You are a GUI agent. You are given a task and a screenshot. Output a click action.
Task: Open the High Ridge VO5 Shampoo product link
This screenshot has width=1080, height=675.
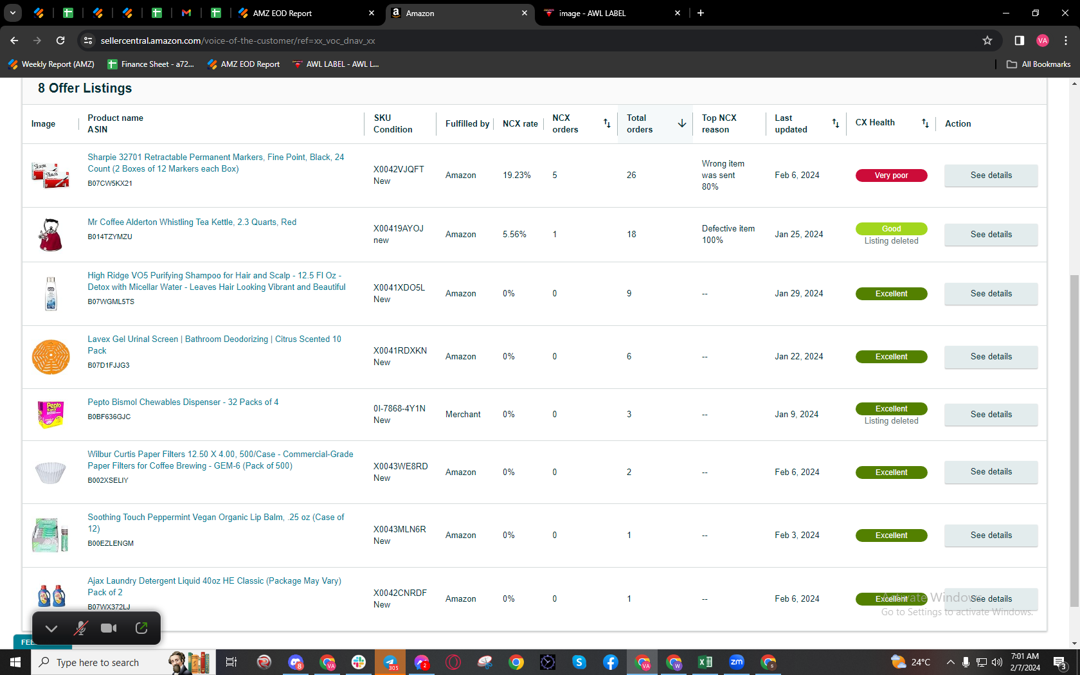[217, 281]
